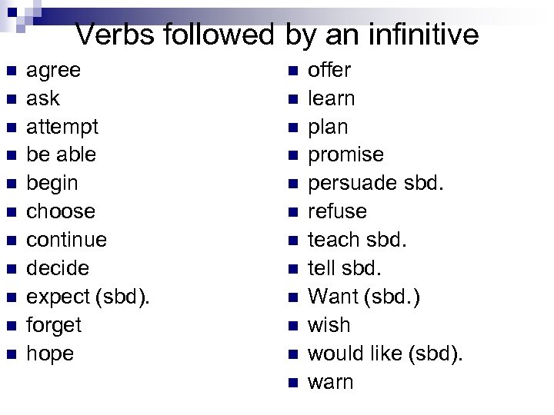Click the word 'decide' in the left column

[x=58, y=268]
